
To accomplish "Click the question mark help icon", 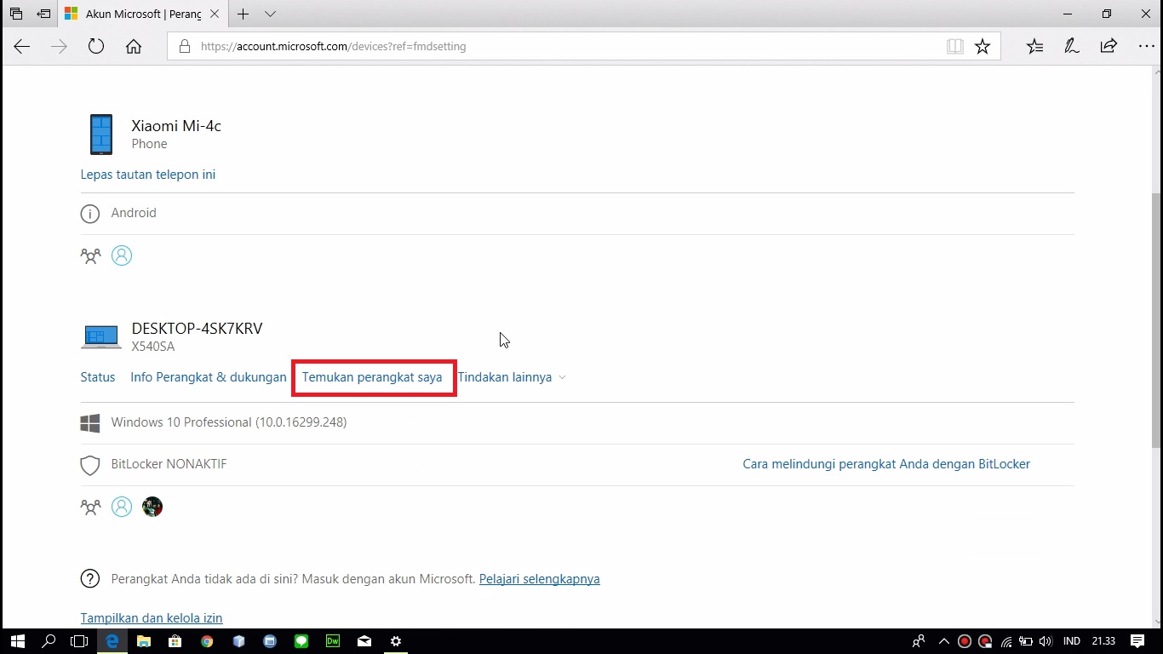I will [x=90, y=579].
